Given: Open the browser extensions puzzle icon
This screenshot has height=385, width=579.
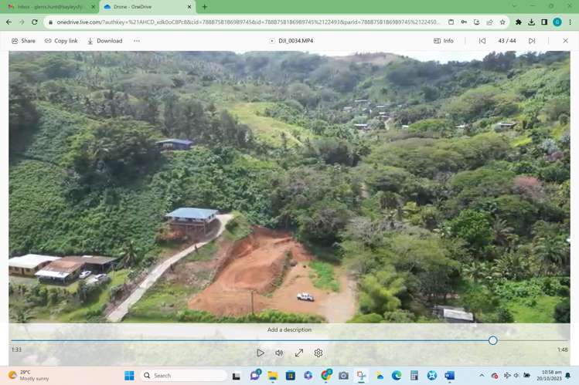Looking at the screenshot, I should 519,22.
